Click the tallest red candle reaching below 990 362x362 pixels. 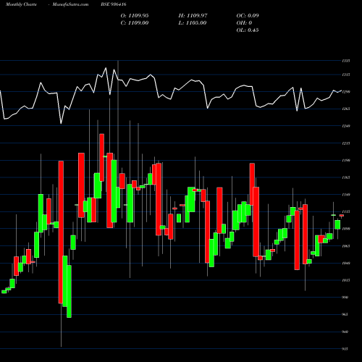point(61,232)
